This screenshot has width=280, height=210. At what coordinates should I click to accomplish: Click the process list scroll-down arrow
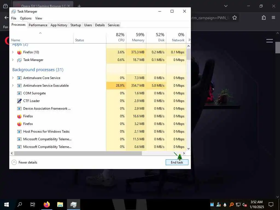(x=188, y=148)
